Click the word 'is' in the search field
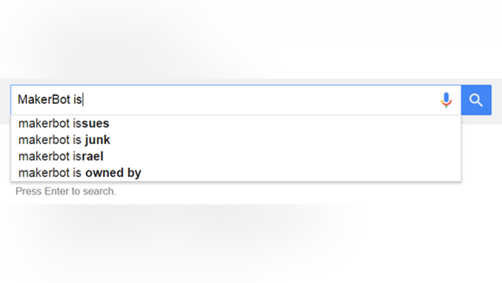Viewport: 502px width, 283px height. tap(78, 100)
